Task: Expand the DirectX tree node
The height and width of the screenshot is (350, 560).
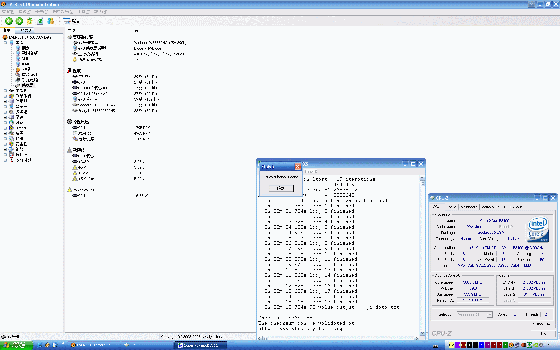Action: [5, 128]
